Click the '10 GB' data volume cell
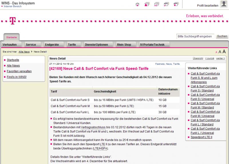Viewport: 229px width, 164px height. (x=162, y=100)
